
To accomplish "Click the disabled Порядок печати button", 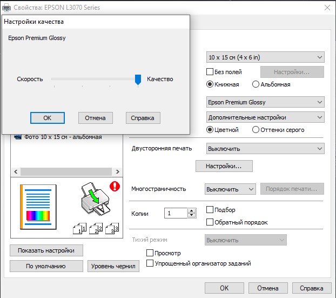I will pos(292,189).
